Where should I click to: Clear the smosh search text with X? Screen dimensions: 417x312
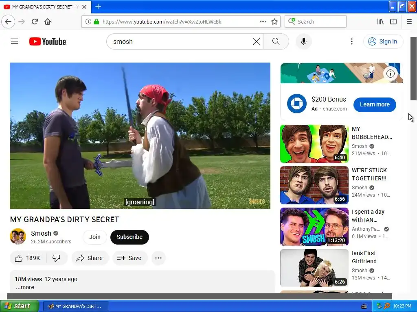pyautogui.click(x=257, y=41)
